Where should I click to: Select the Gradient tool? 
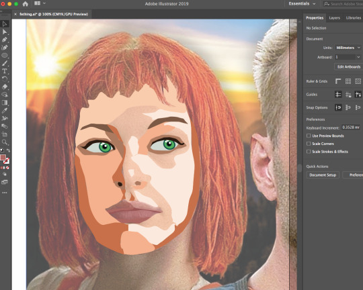[5, 103]
